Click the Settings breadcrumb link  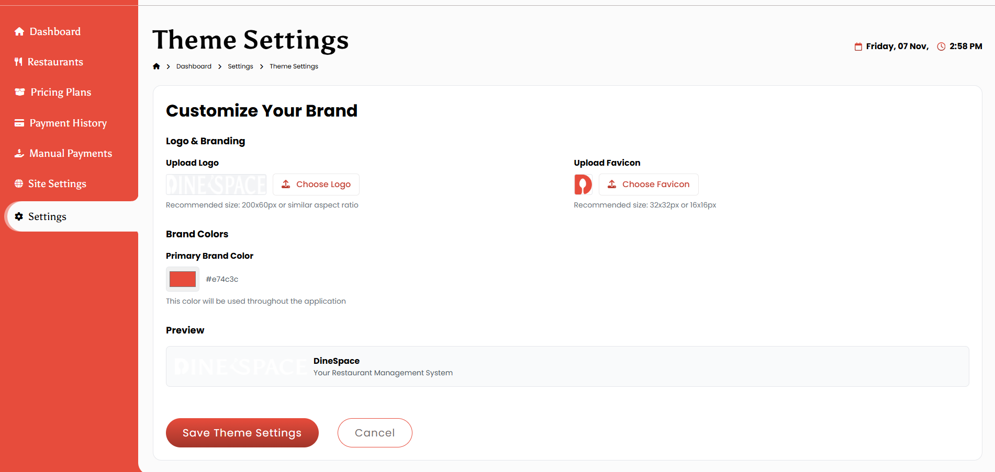(x=240, y=66)
